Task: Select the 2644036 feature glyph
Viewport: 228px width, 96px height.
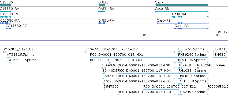Action: coord(103,68)
